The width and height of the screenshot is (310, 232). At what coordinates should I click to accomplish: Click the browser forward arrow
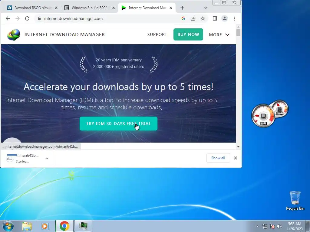point(18,18)
